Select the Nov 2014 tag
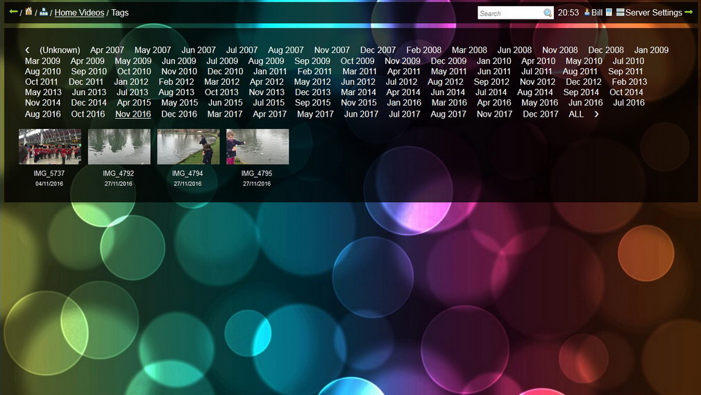The height and width of the screenshot is (395, 701). 42,103
